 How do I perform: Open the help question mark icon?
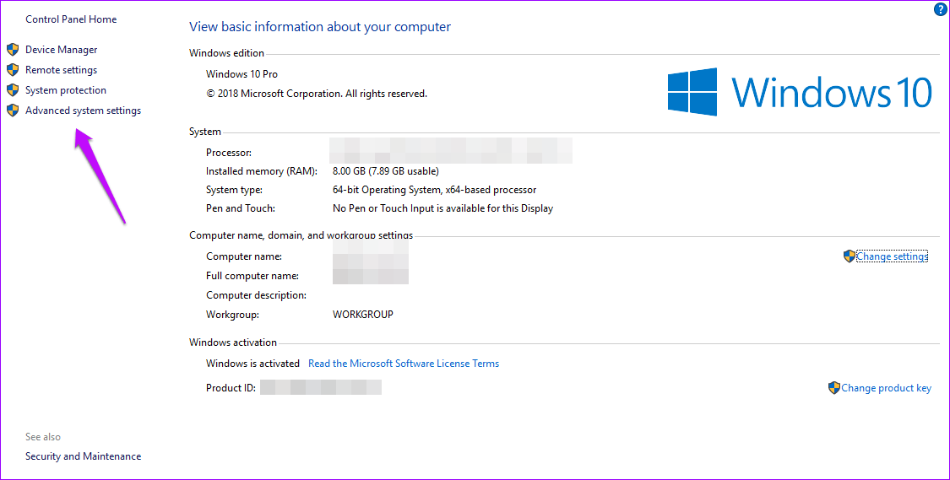(941, 9)
